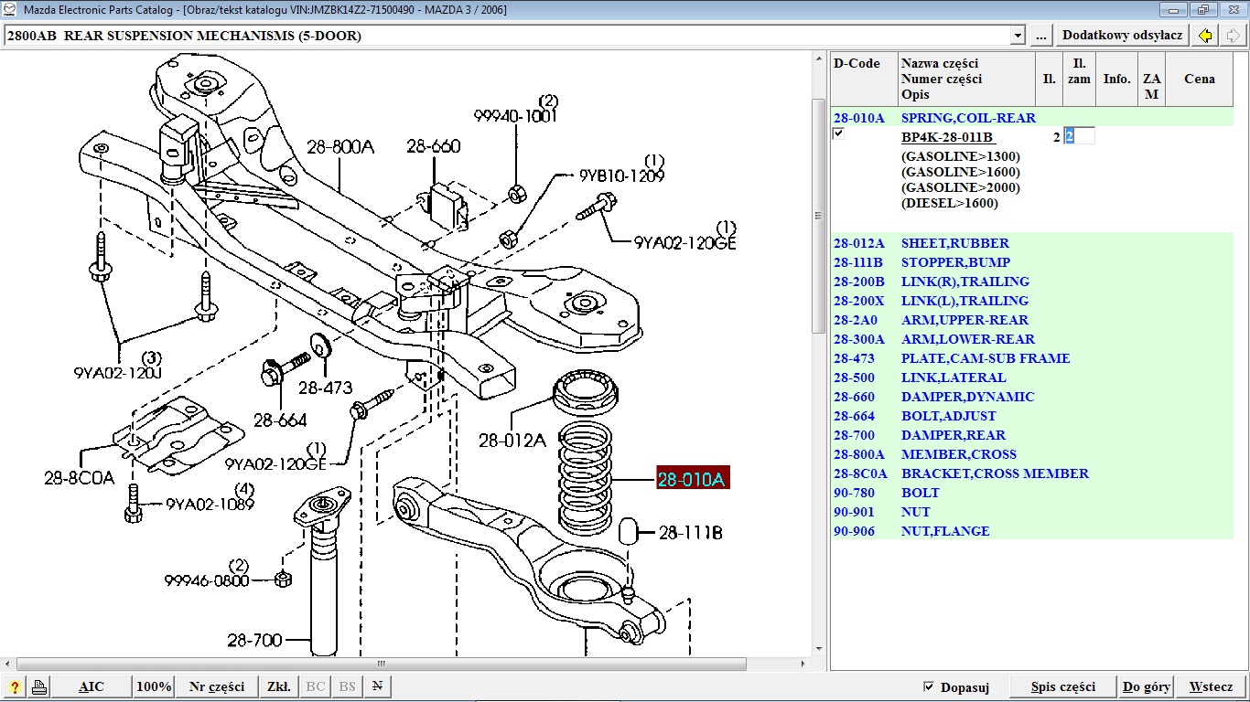Click the yellow question mark help icon
The height and width of the screenshot is (702, 1250).
pyautogui.click(x=15, y=687)
